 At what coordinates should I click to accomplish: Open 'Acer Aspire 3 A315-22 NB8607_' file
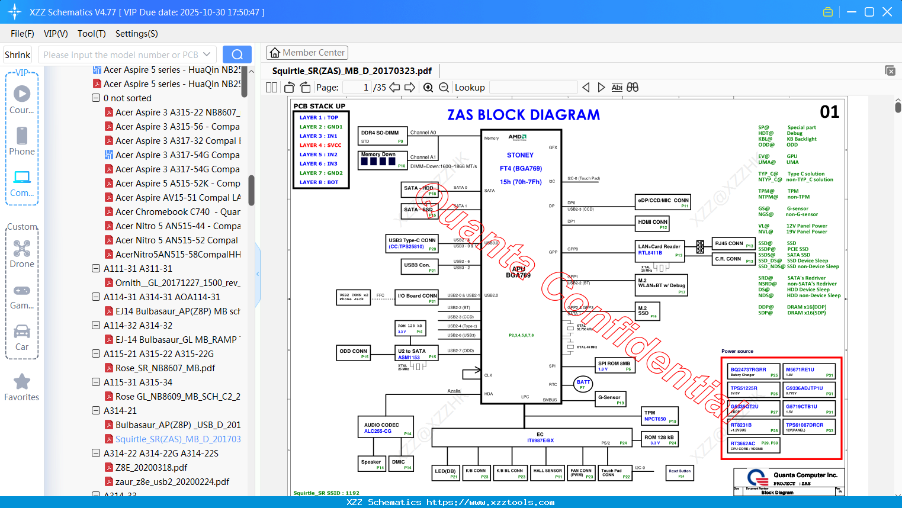172,112
